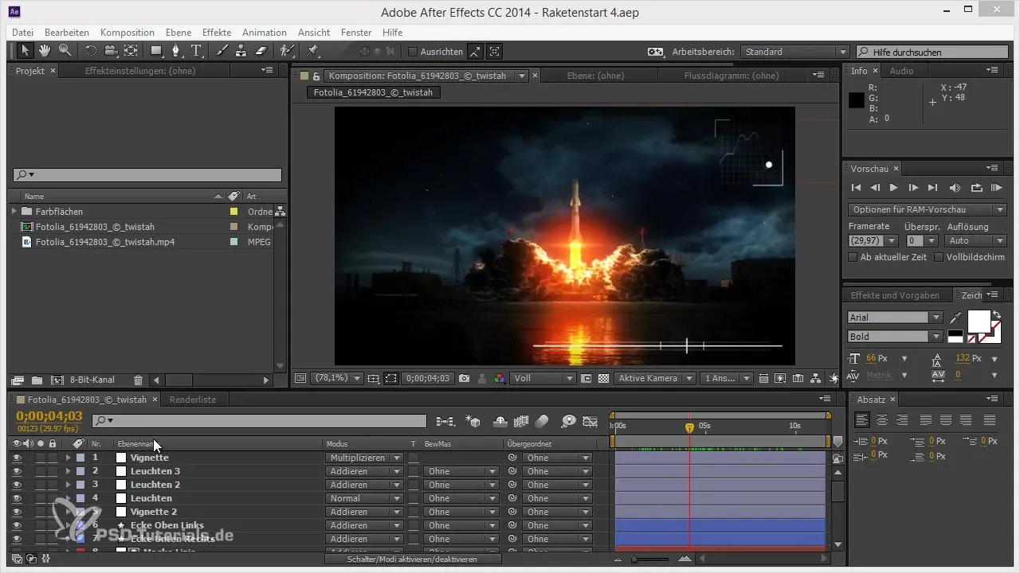The width and height of the screenshot is (1020, 573).
Task: Select the Hand tool
Action: coord(45,51)
